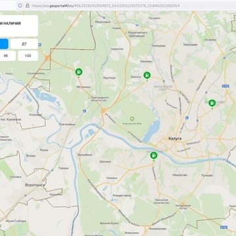The height and width of the screenshot is (236, 236).
Task: Select the blue highlighted fuel filter button
Action: (4, 44)
